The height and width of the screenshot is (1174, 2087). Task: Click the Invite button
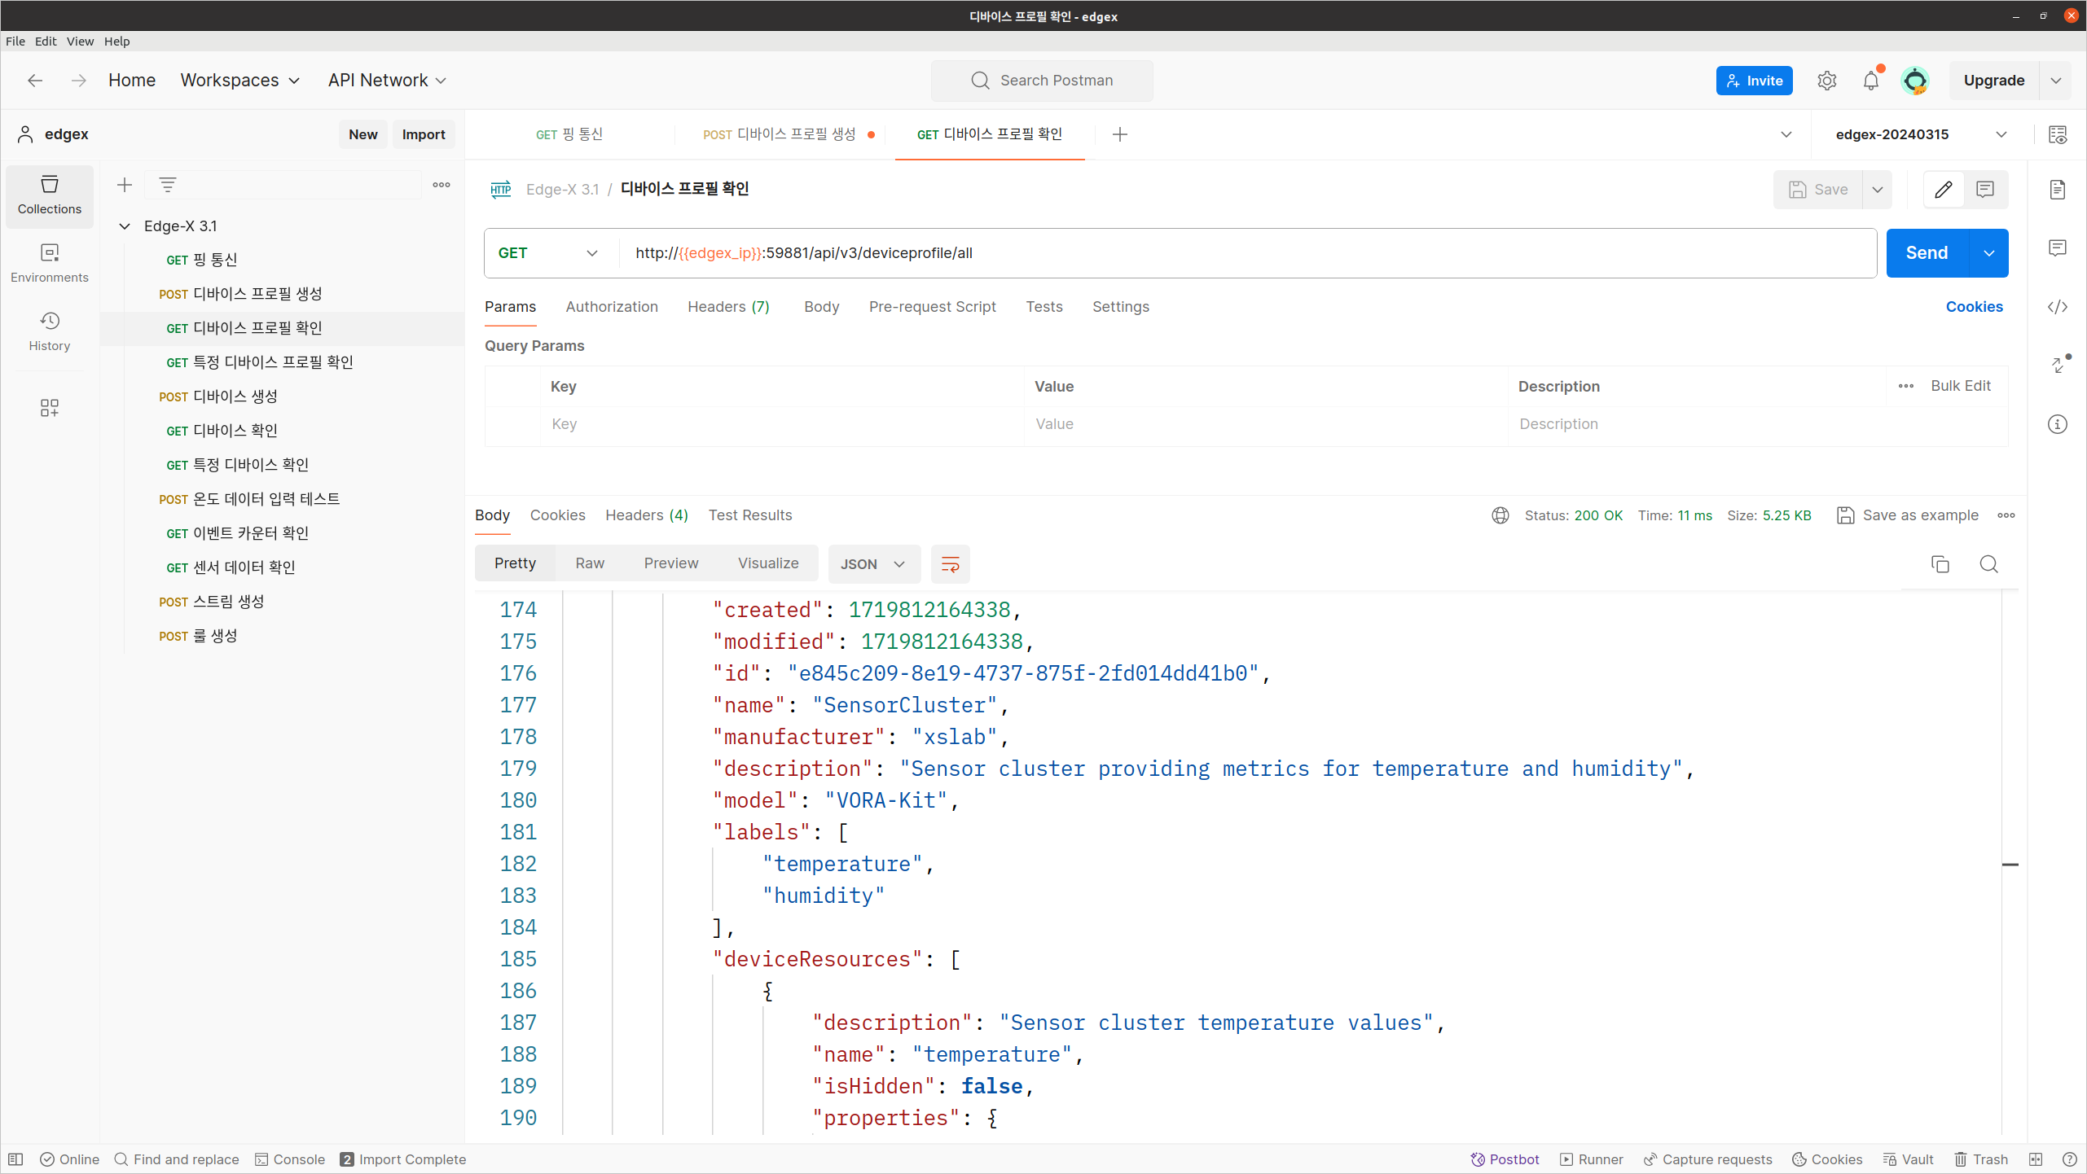coord(1754,81)
